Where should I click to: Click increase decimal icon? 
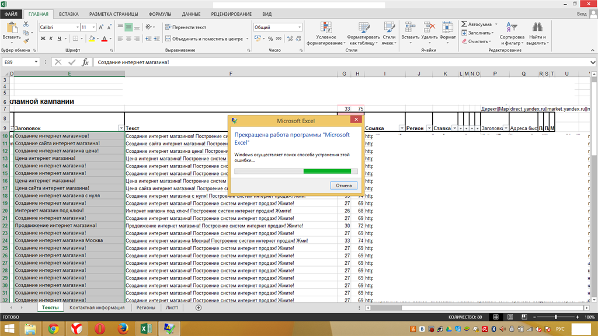(290, 38)
